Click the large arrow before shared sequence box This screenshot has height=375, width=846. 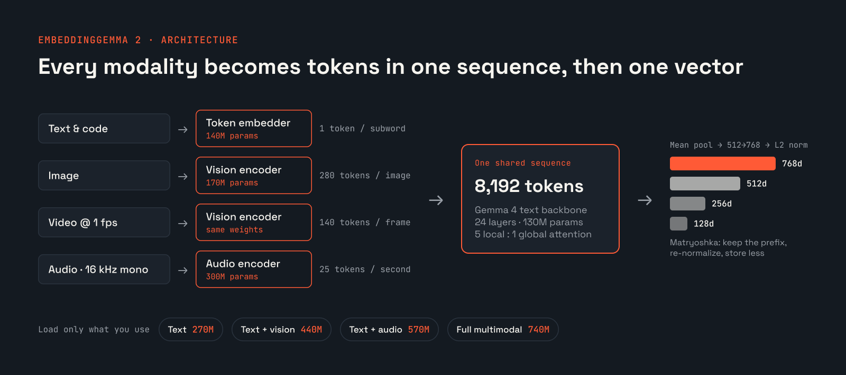tap(436, 200)
